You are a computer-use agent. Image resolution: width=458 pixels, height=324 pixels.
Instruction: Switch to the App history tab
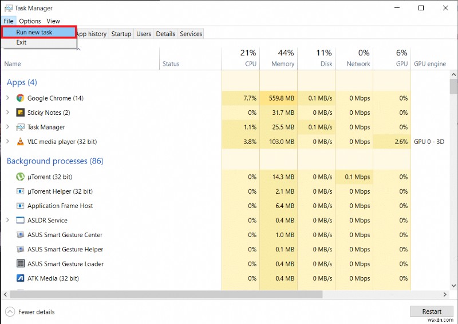(x=92, y=34)
